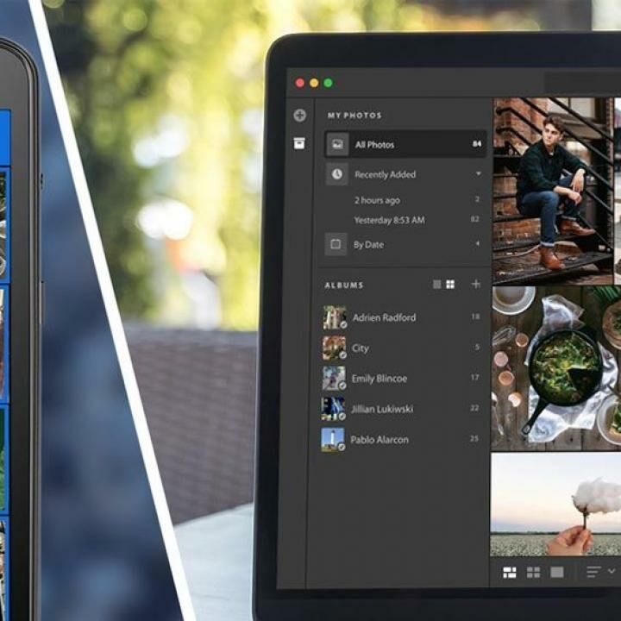The height and width of the screenshot is (621, 621).
Task: Click the All Photos count 84
Action: pyautogui.click(x=477, y=144)
